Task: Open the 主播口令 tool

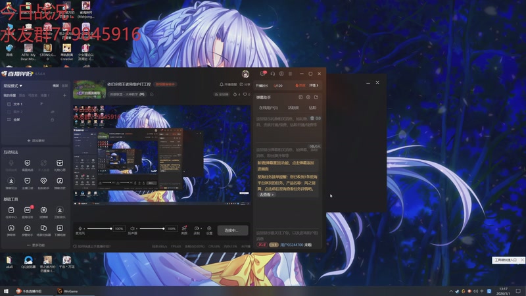Action: (x=27, y=183)
